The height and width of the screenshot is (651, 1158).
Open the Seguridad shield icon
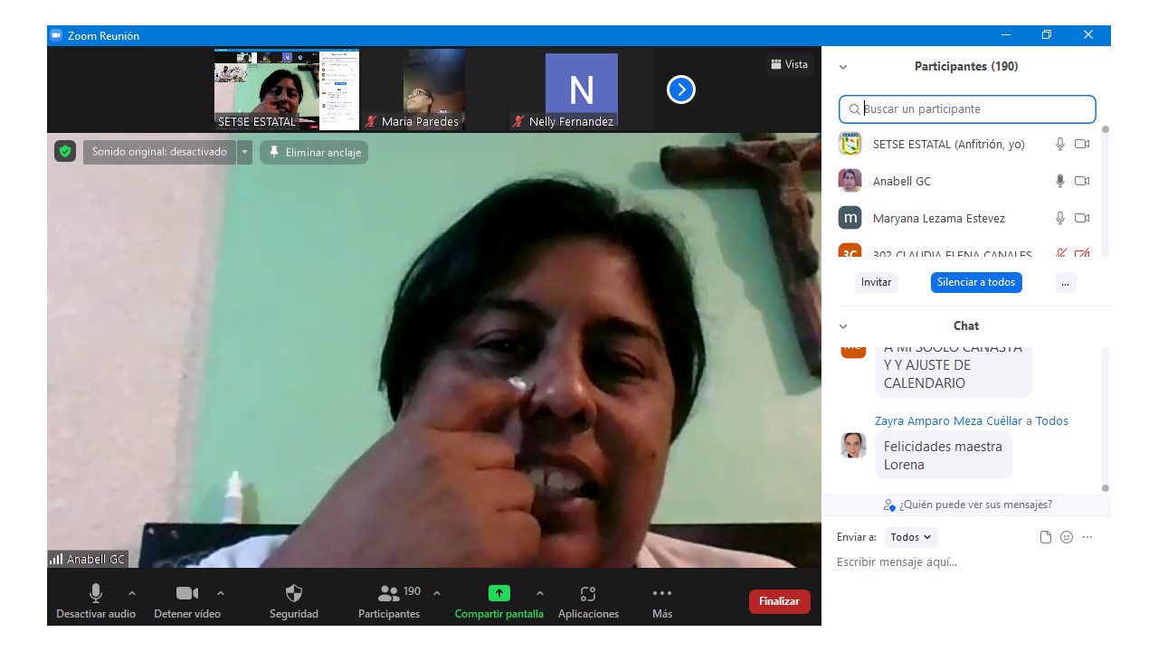(x=294, y=593)
